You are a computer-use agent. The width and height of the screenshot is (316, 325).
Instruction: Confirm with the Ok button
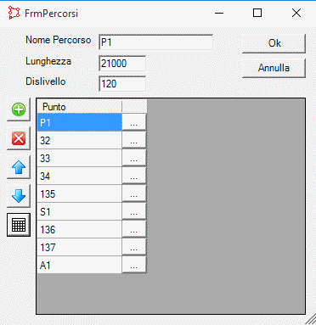(274, 43)
